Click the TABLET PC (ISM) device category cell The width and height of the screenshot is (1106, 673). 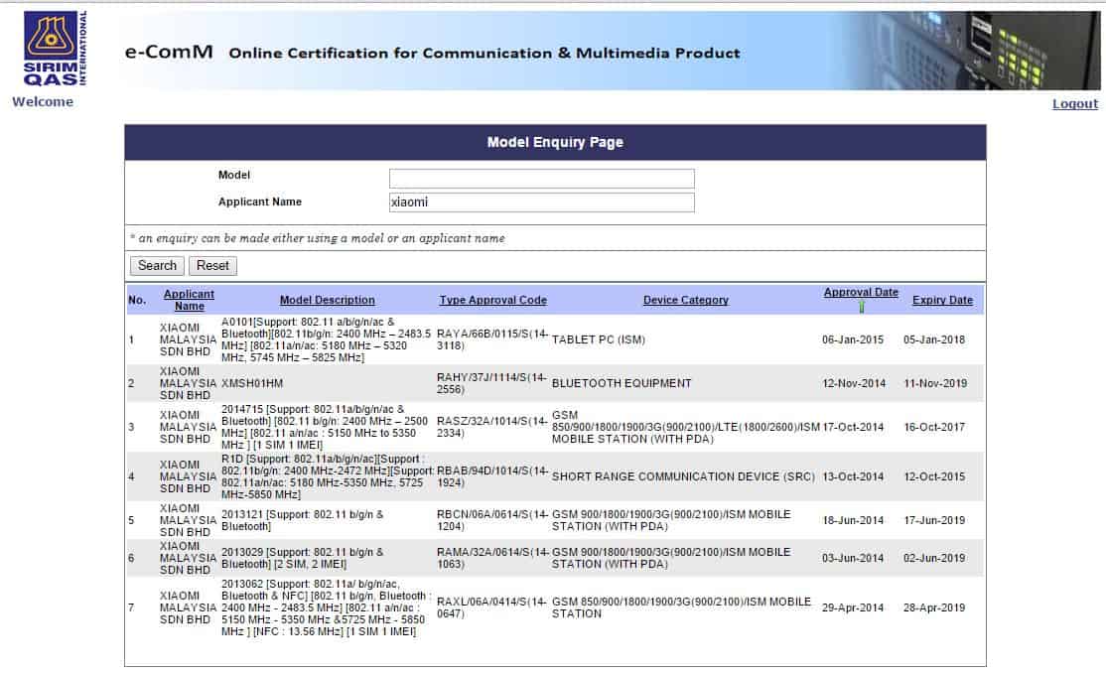point(598,340)
